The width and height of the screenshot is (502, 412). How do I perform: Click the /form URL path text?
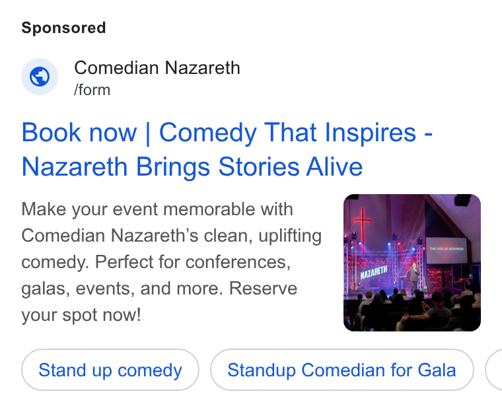(92, 90)
